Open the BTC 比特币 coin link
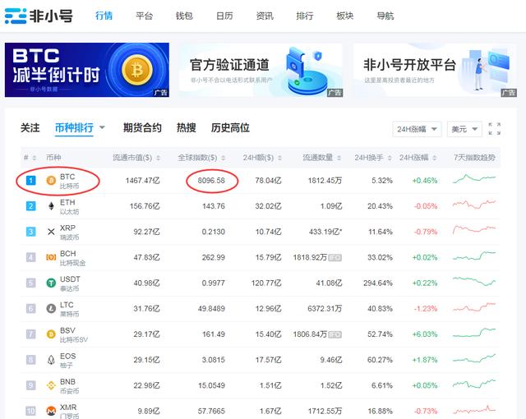 tap(69, 181)
